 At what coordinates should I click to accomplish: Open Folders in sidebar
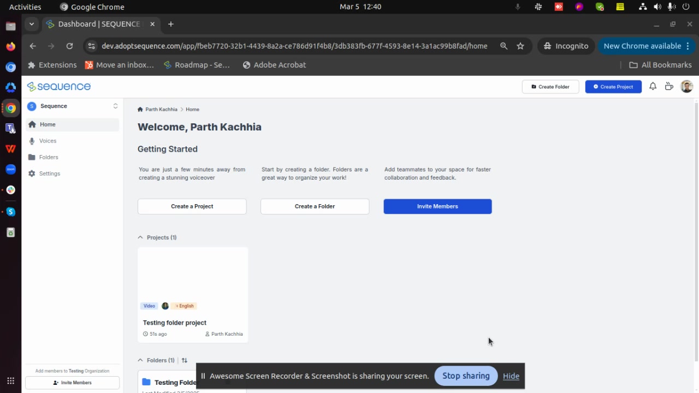coord(48,157)
